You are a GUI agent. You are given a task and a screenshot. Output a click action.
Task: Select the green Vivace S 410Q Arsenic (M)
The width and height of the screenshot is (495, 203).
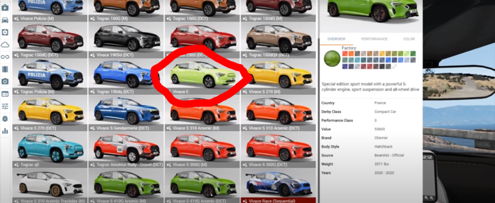point(126,186)
